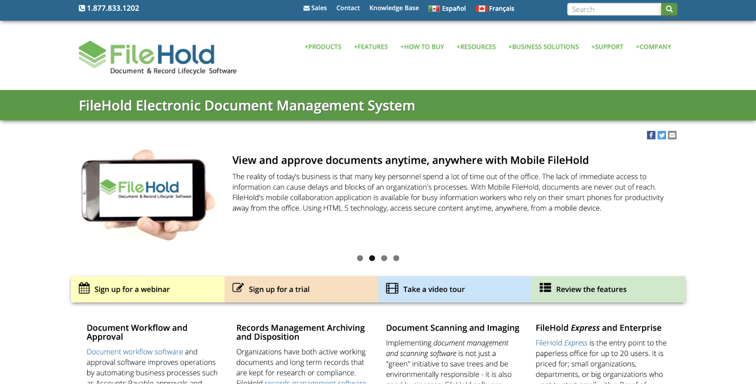Viewport: 756px width, 384px height.
Task: Open the Contact page
Action: [x=348, y=8]
